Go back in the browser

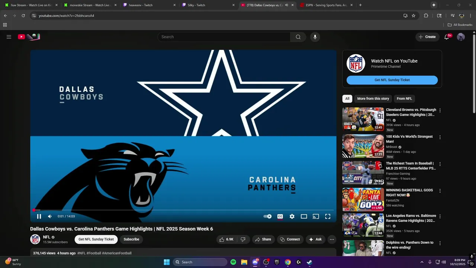tap(6, 16)
